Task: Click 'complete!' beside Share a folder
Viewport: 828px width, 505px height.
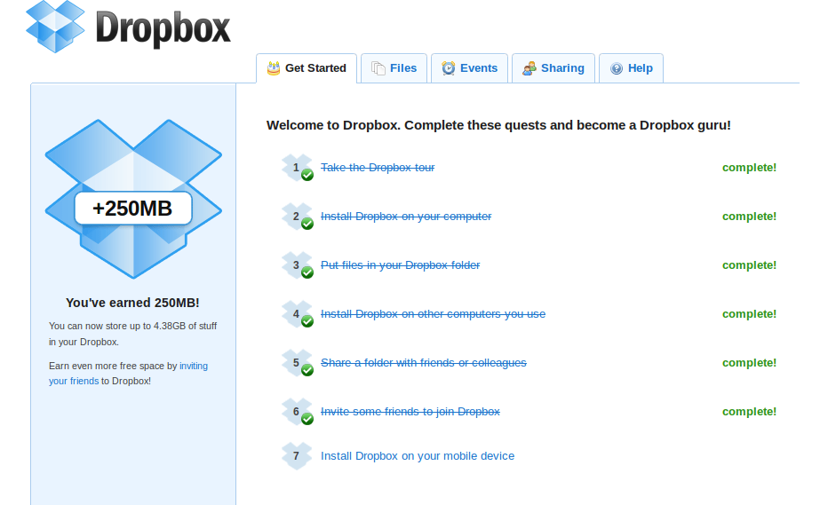Action: coord(749,362)
